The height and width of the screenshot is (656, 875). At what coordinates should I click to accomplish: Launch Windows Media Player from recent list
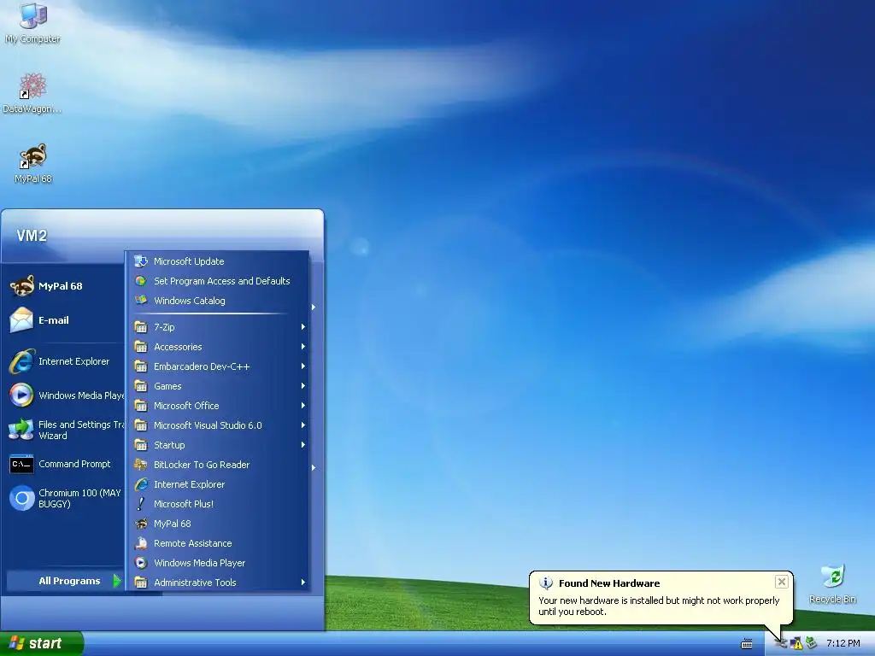pyautogui.click(x=66, y=395)
